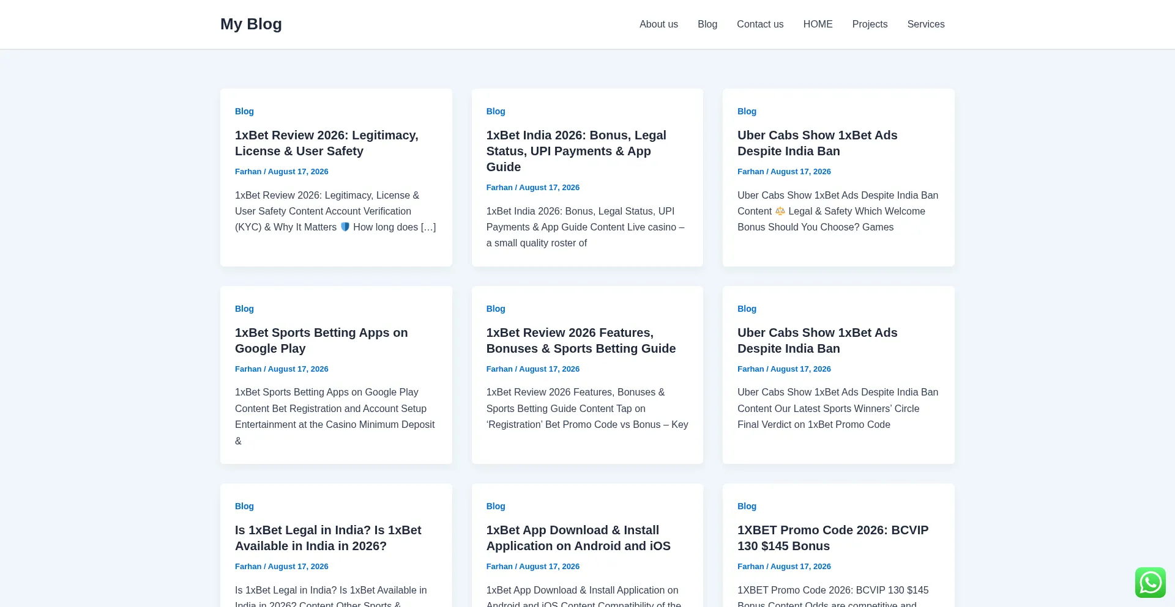Screen dimensions: 1175x607
Task: Open author Farhan under "1xBet India 2026" post
Action: (499, 188)
